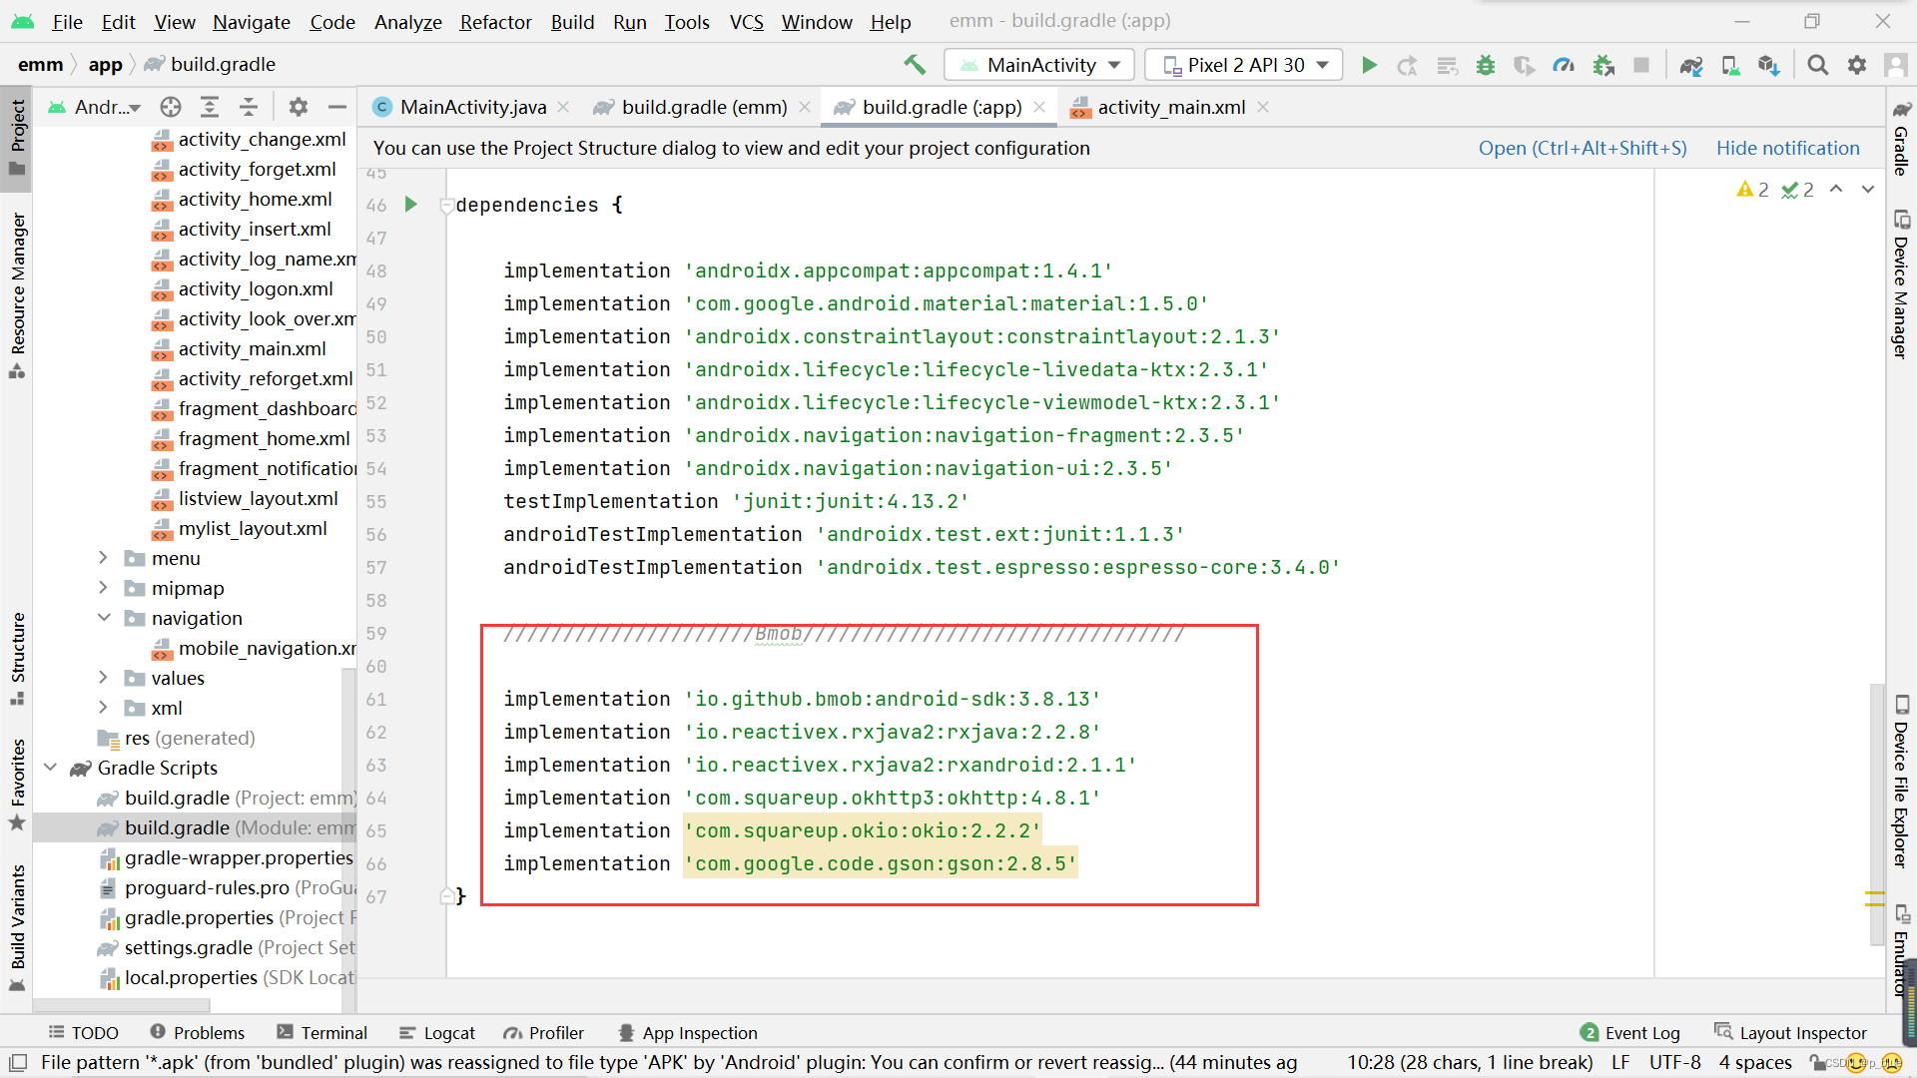Image resolution: width=1917 pixels, height=1078 pixels.
Task: Click the Expand All icon in project panel
Action: [210, 106]
